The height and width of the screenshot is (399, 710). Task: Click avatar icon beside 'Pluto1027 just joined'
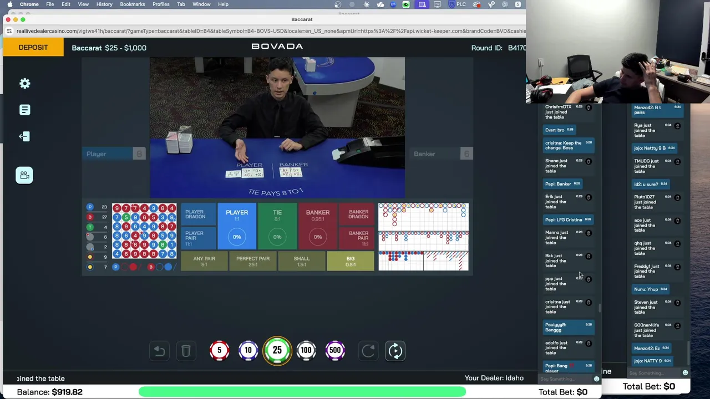click(x=677, y=198)
